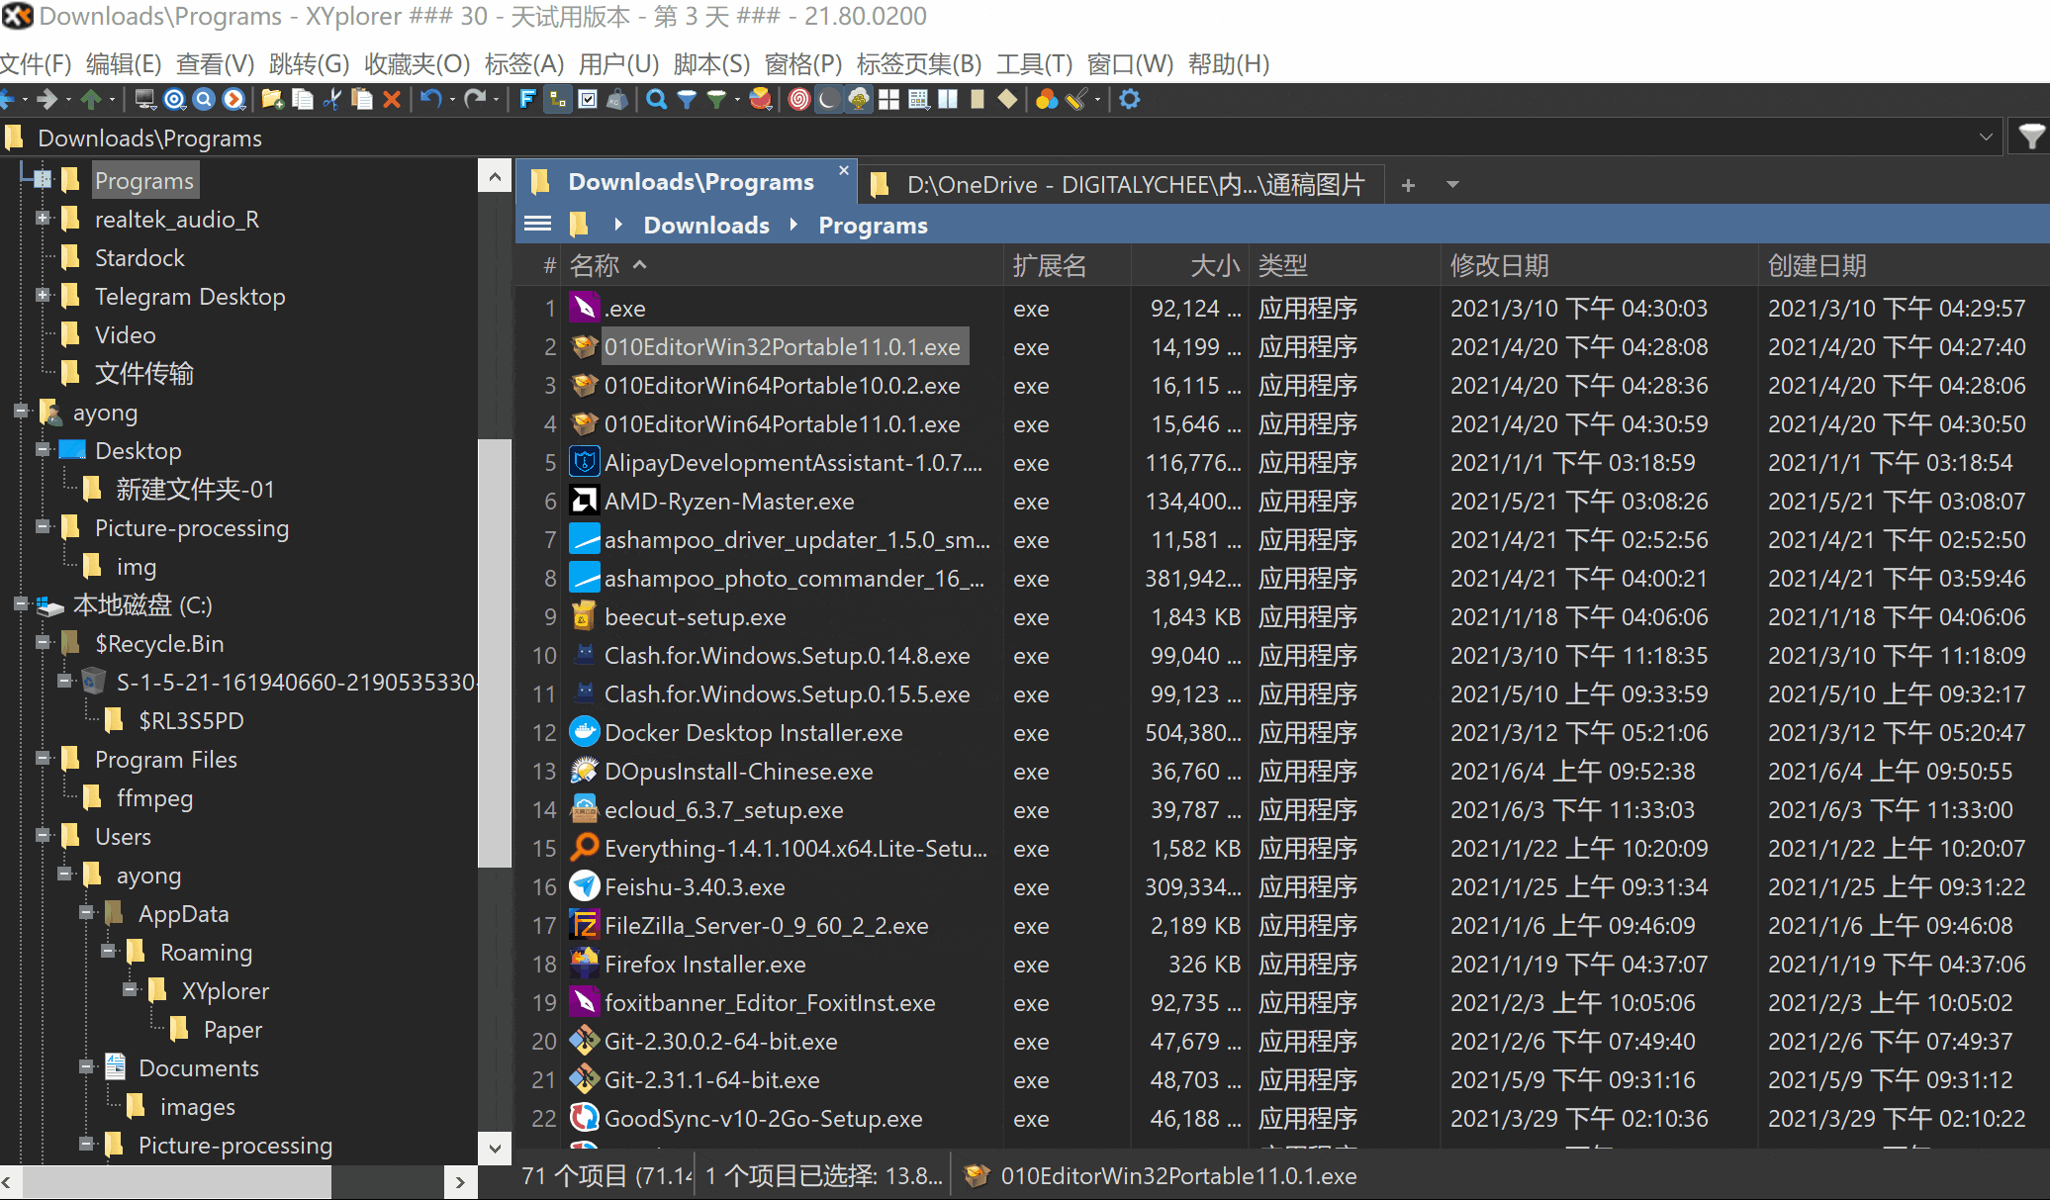Click the Copy toolbar icon
2050x1200 pixels.
click(x=303, y=99)
